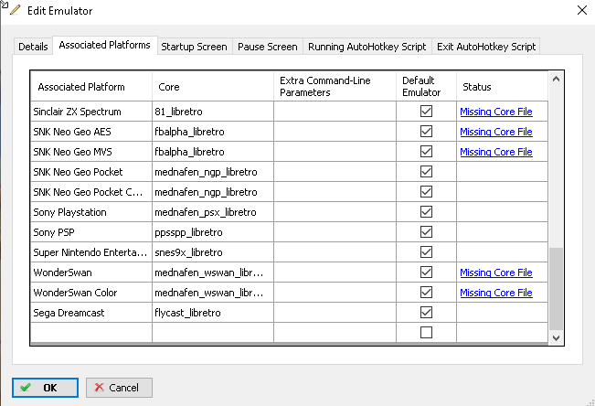Open Missing Core File link for Neo Geo MVS
This screenshot has height=406, width=595.
click(496, 152)
